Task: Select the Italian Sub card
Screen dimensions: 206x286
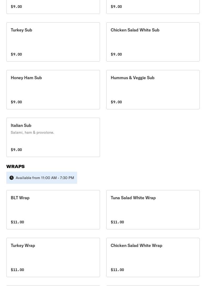Action: 53,137
